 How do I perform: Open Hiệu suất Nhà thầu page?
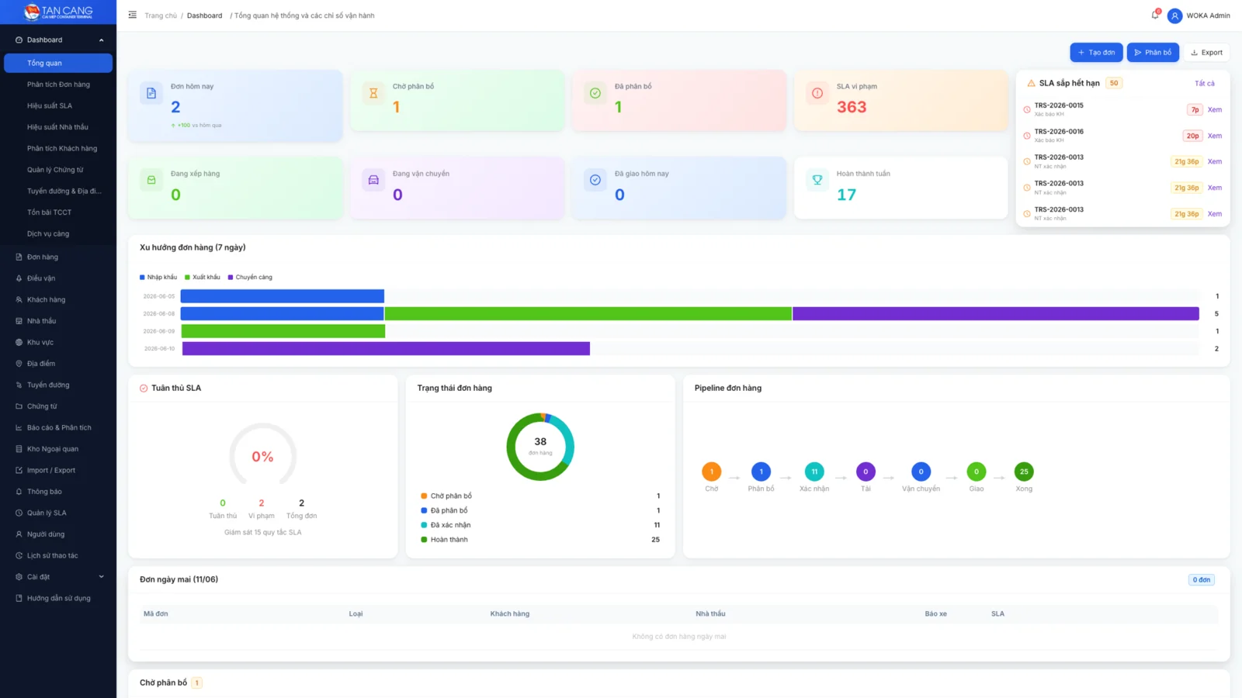pos(58,127)
